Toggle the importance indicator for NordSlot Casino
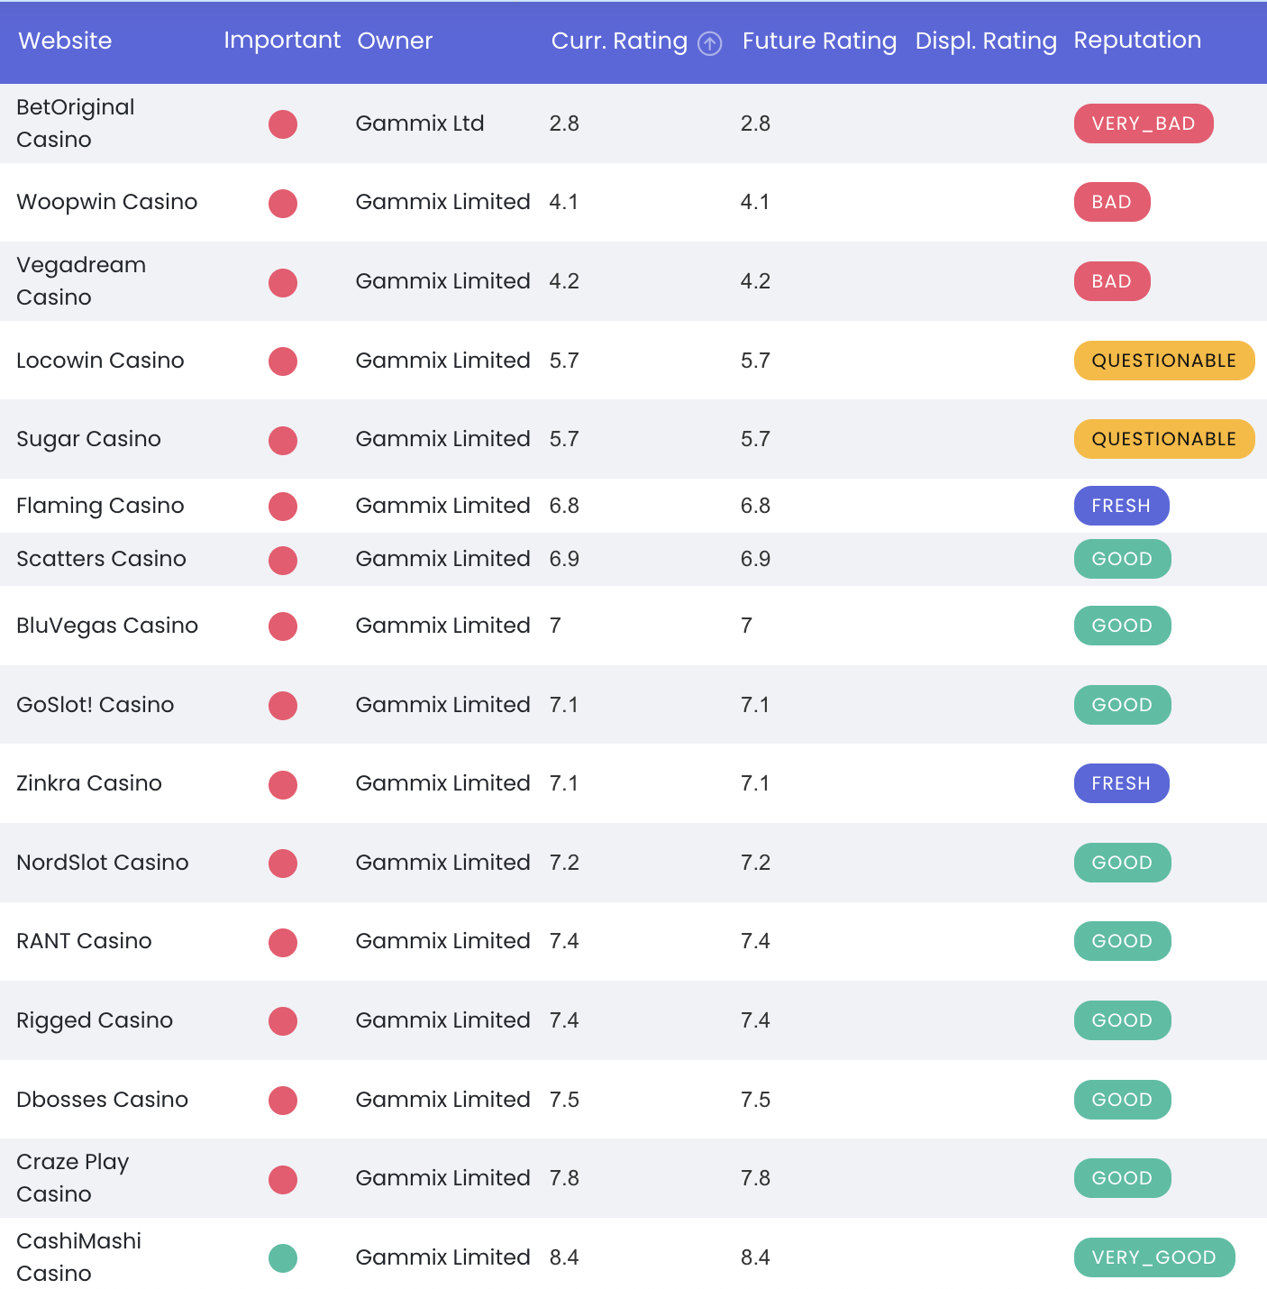1267x1289 pixels. point(283,863)
